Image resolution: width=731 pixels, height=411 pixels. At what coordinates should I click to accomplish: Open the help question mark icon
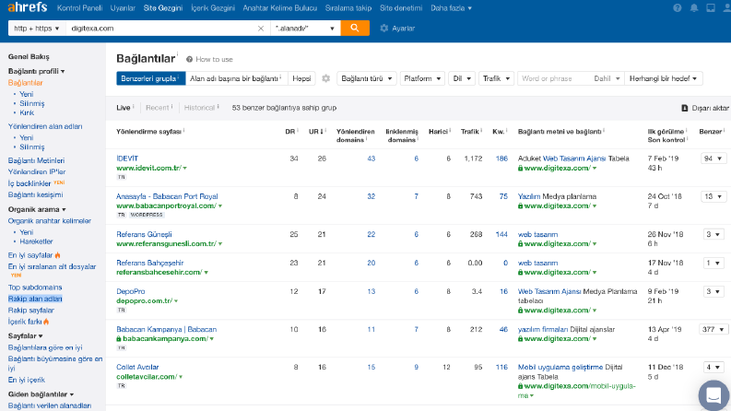point(678,8)
